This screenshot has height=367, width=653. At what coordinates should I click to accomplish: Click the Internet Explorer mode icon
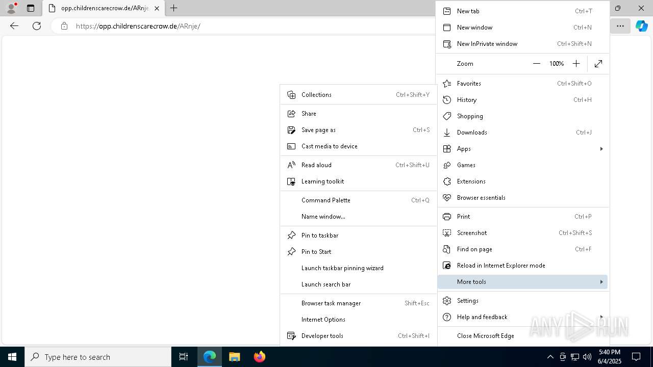click(447, 266)
